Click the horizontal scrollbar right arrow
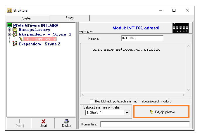This screenshot has height=133, width=200. 183,95
